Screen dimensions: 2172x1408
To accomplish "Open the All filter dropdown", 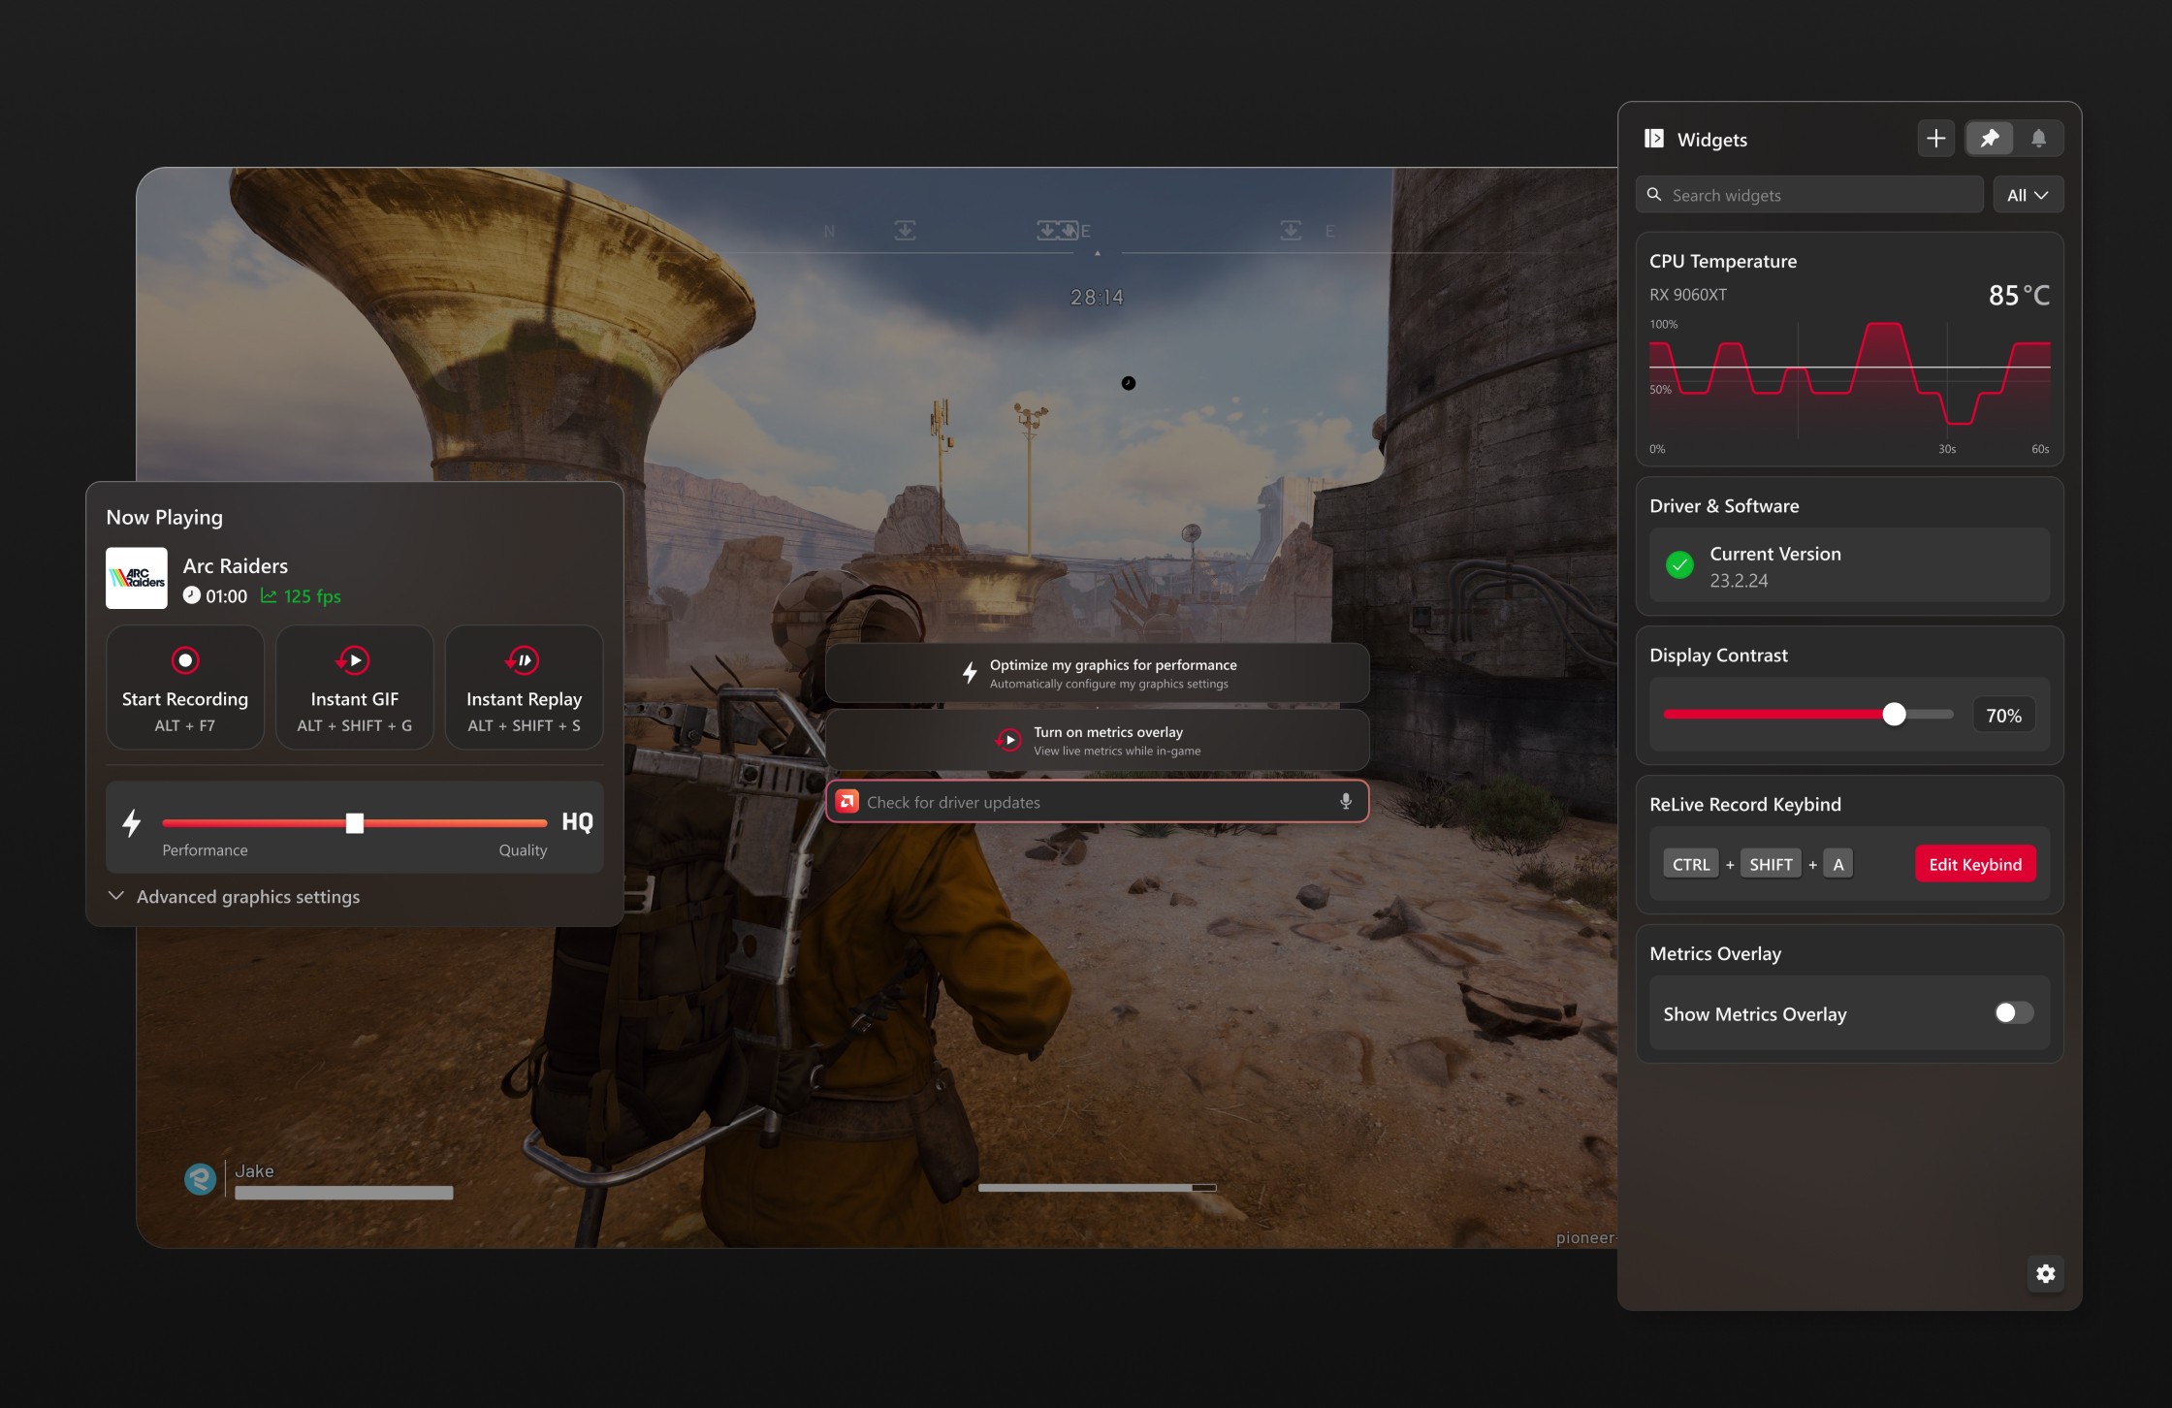I will [2028, 195].
